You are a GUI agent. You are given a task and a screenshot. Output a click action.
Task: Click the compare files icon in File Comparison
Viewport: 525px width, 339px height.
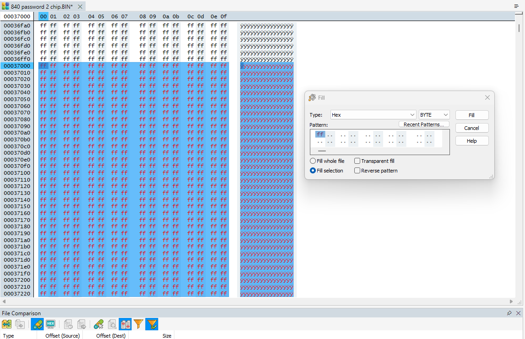click(7, 324)
